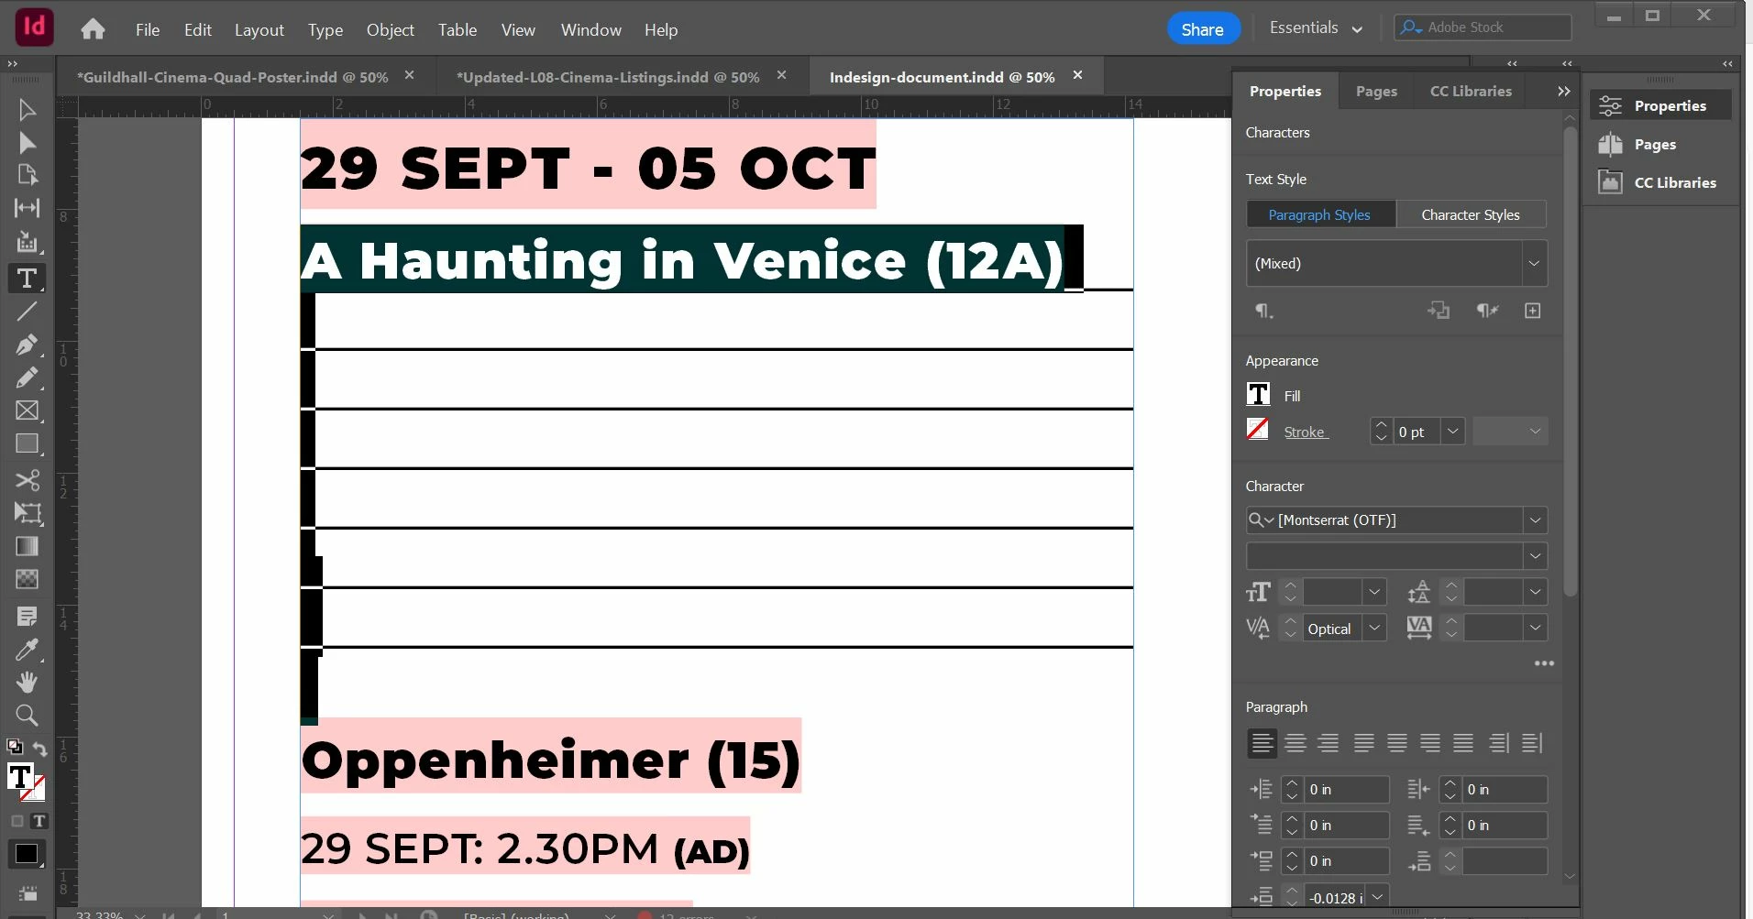Open the Essentials workspace switcher
1753x919 pixels.
[1316, 28]
